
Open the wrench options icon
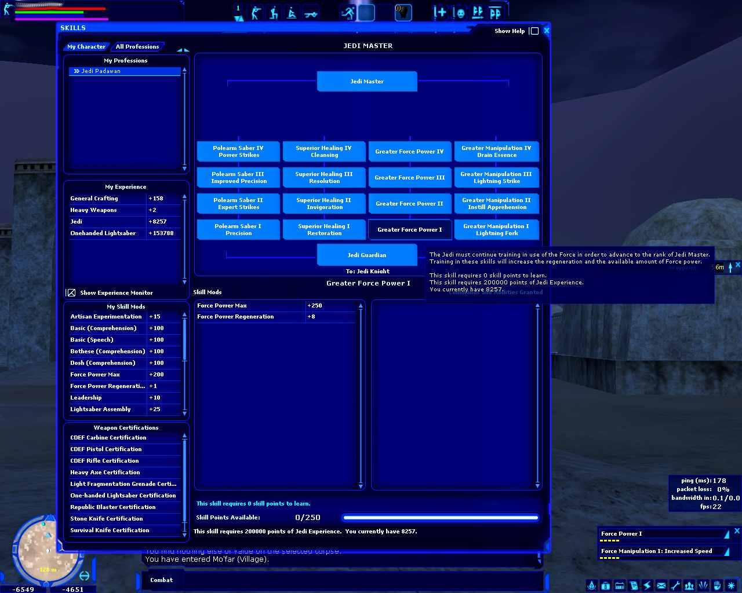pyautogui.click(x=675, y=585)
